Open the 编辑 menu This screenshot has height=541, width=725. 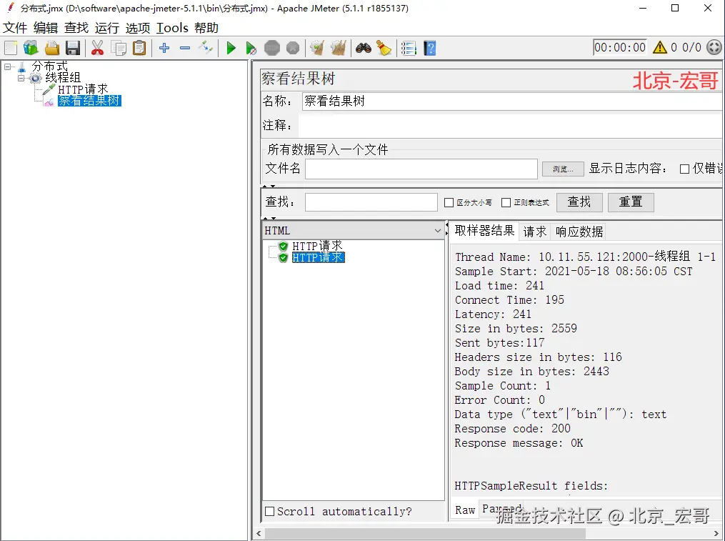point(45,28)
